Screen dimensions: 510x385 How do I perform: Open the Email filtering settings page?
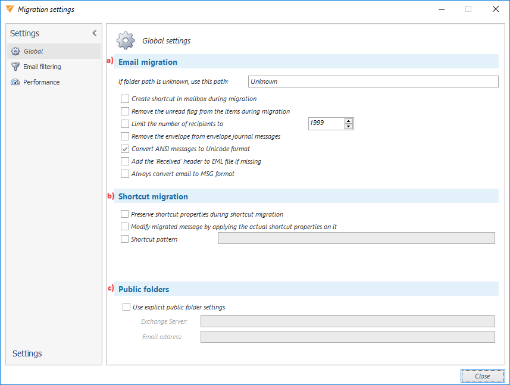(x=42, y=67)
